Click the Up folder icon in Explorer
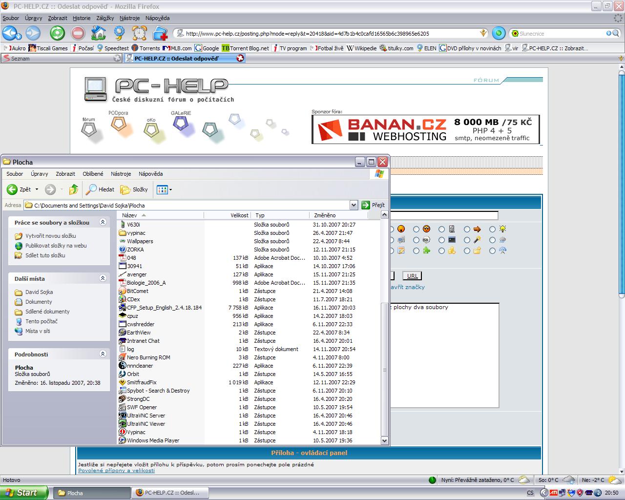The height and width of the screenshot is (500, 625). coord(73,189)
